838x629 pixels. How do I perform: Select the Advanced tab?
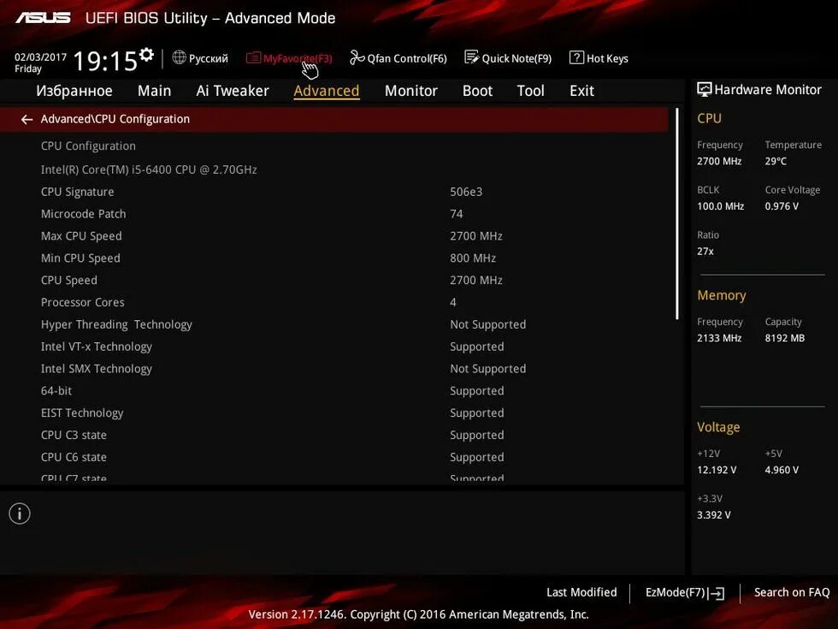coord(327,91)
